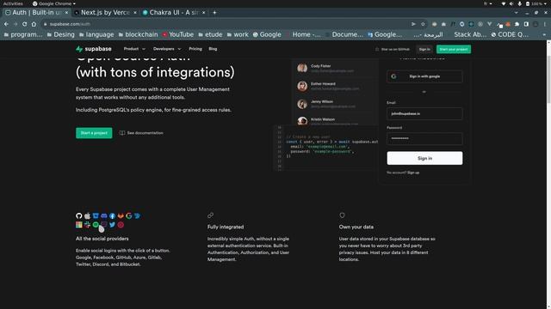Open Chrome side panel icon
Viewport: 551px width, 309px height.
click(x=526, y=24)
